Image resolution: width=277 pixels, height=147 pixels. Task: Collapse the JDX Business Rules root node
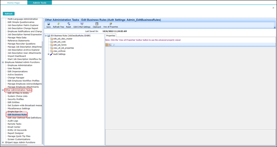(x=46, y=36)
